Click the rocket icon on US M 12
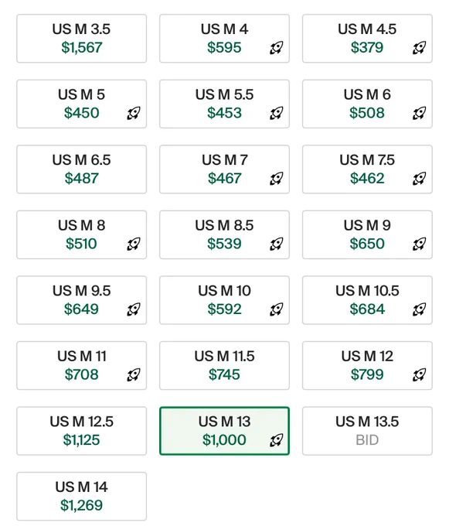 point(419,374)
